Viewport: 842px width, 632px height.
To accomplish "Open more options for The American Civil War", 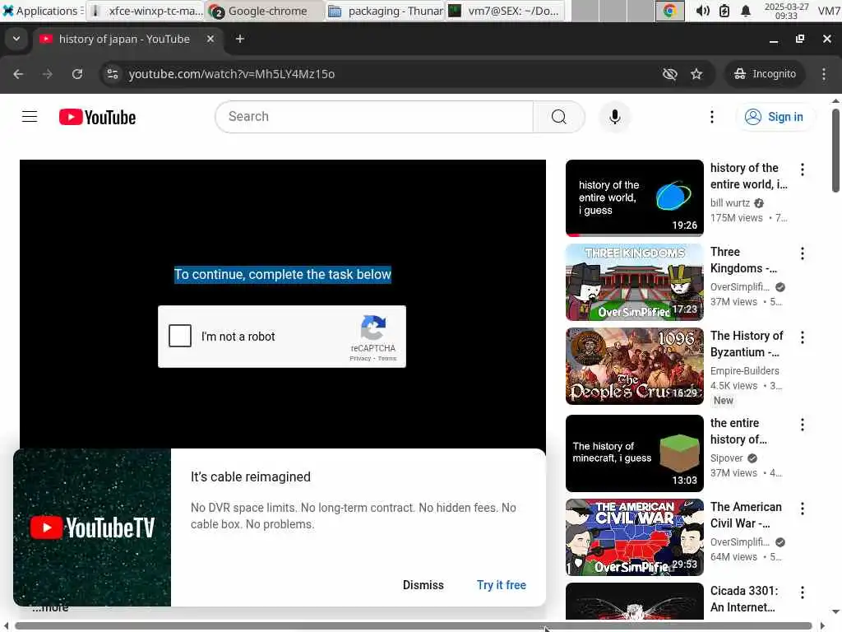I will click(803, 509).
